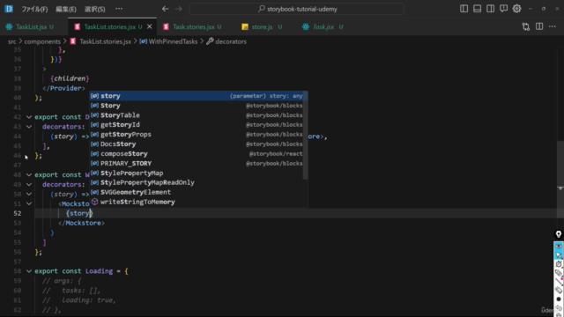This screenshot has width=564, height=317.
Task: Click the VS Code logo icon
Action: (9, 9)
